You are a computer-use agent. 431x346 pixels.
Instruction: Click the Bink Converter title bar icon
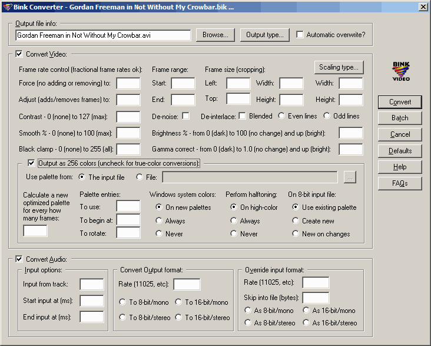[8, 7]
